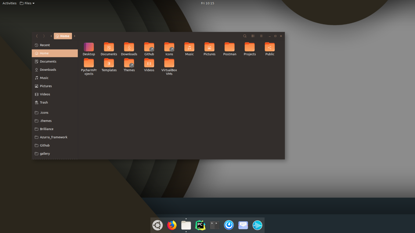The image size is (415, 233).
Task: Open .icons bookmark in sidebar
Action: coord(55,113)
